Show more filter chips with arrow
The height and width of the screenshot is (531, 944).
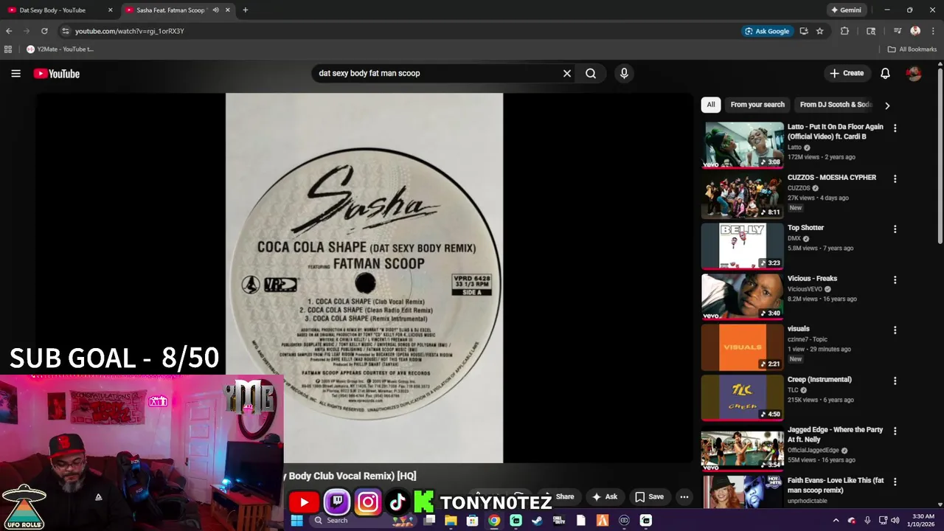(x=887, y=105)
